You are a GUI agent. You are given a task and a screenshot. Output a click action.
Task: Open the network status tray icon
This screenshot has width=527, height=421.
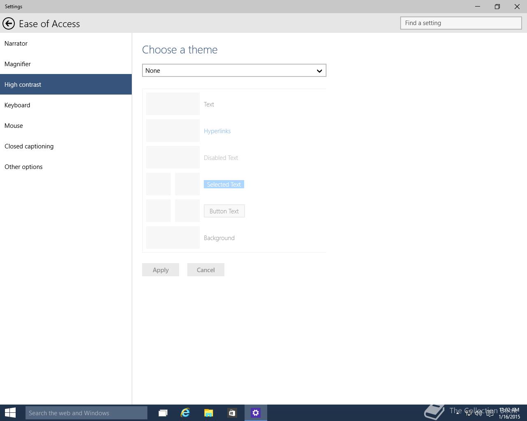(x=469, y=413)
